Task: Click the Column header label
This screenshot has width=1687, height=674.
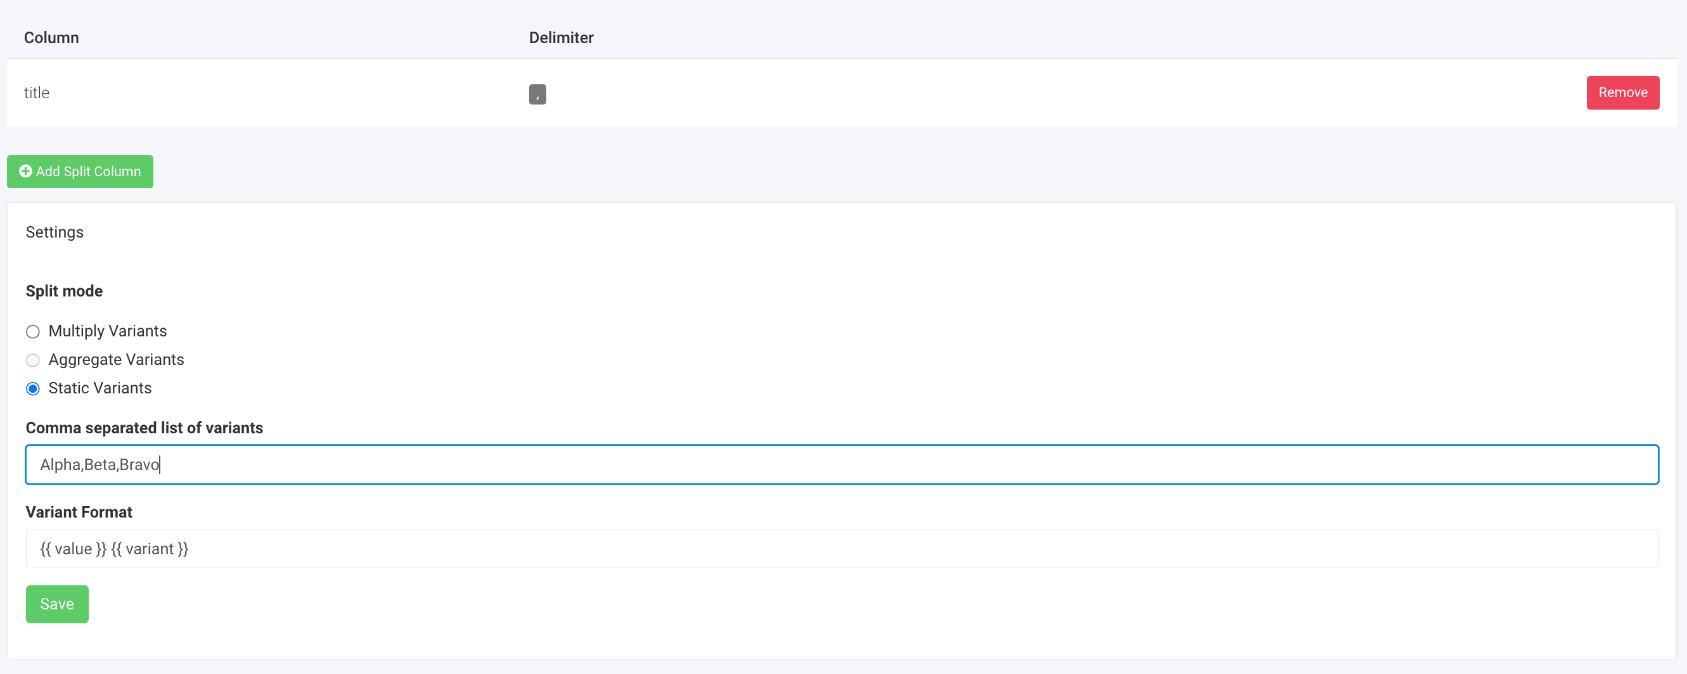Action: (x=51, y=38)
